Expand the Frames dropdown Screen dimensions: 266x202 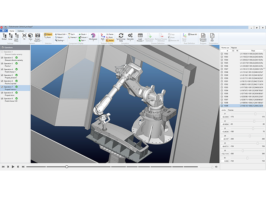[72, 37]
